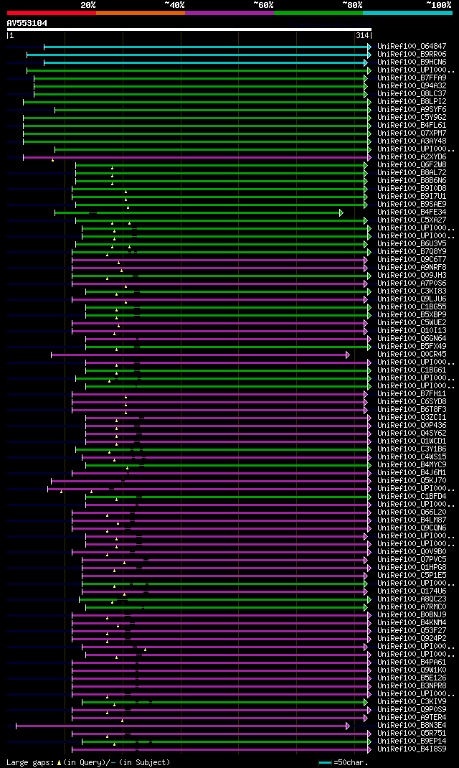Click the green alignment bar of UniRef100_B8LPI2
This screenshot has width=459, height=768.
196,102
